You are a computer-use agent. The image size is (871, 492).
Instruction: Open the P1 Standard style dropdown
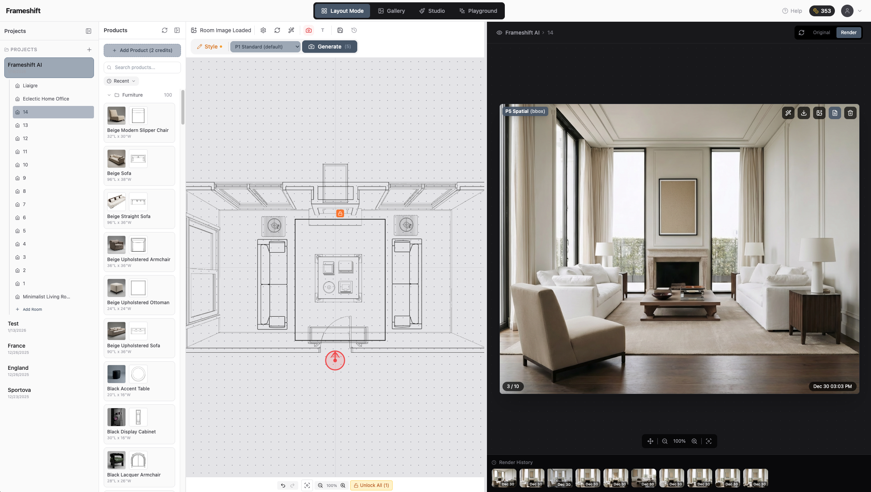(264, 47)
